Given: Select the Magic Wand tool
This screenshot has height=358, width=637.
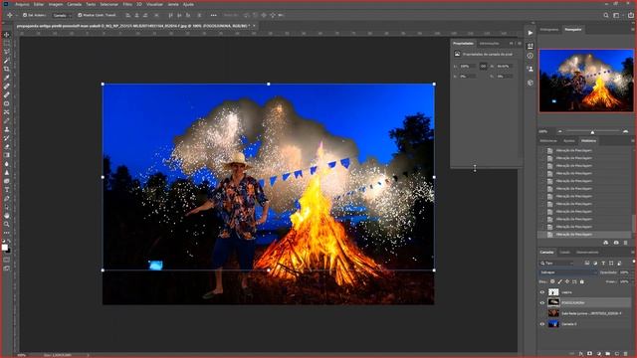Looking at the screenshot, I should 7,61.
